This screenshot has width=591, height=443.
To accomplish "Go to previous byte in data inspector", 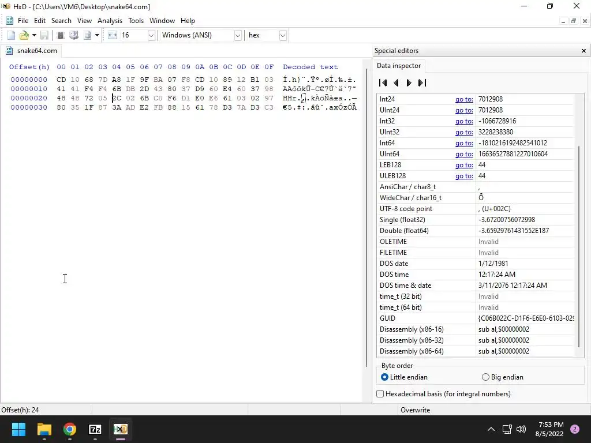I will click(396, 83).
